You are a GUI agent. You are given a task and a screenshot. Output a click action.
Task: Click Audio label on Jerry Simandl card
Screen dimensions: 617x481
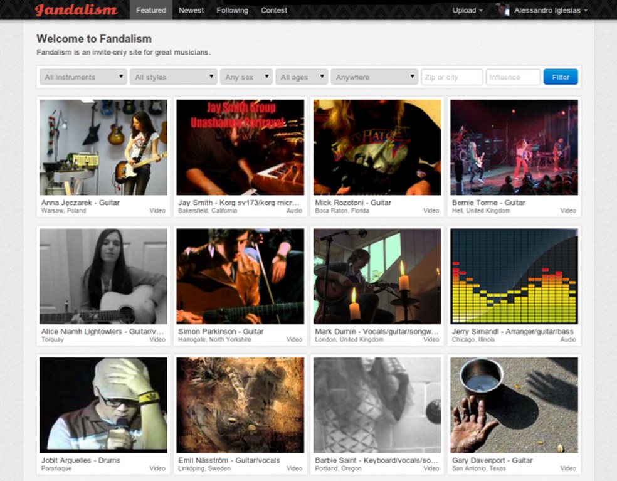568,340
